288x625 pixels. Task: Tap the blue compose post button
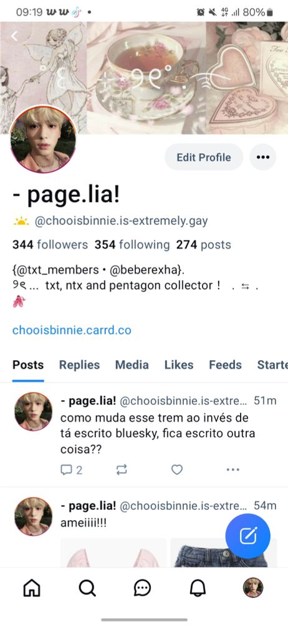pyautogui.click(x=248, y=536)
